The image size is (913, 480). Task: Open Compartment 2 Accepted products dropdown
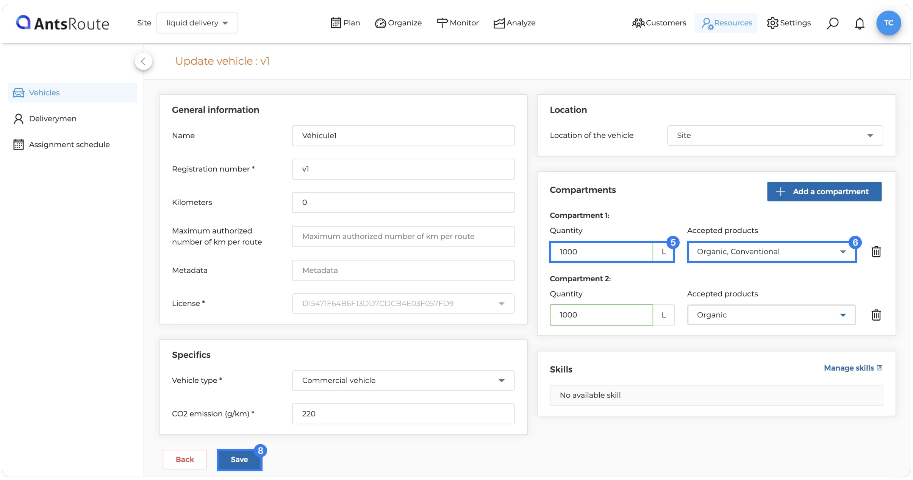click(771, 315)
